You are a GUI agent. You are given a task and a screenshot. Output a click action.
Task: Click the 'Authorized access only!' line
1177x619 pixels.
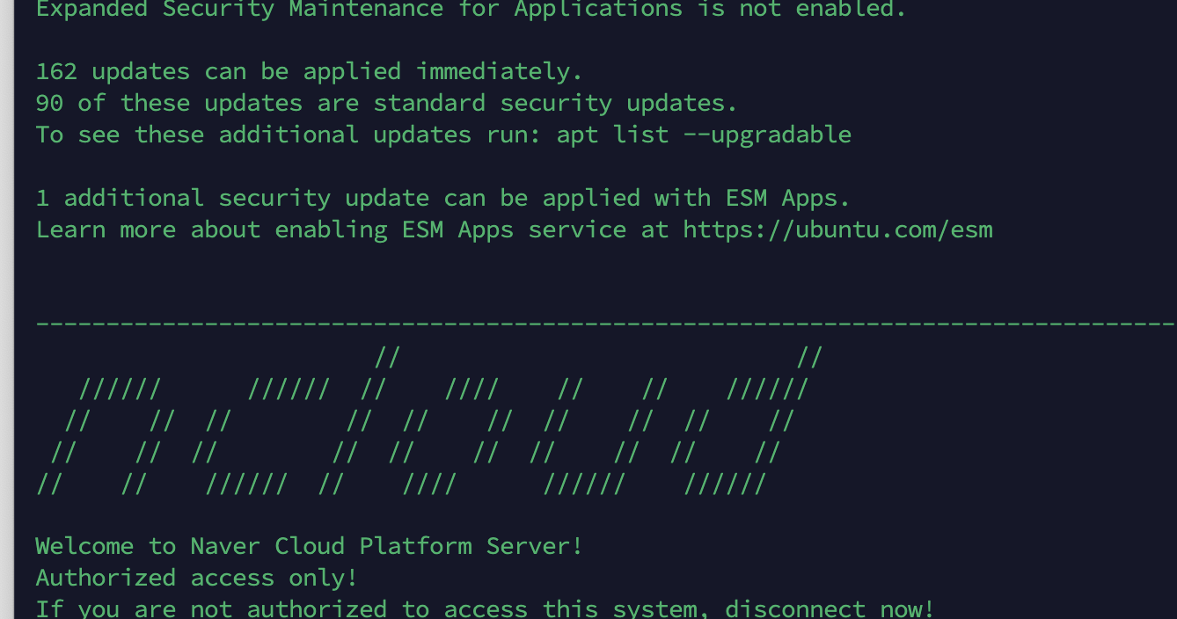click(x=197, y=578)
